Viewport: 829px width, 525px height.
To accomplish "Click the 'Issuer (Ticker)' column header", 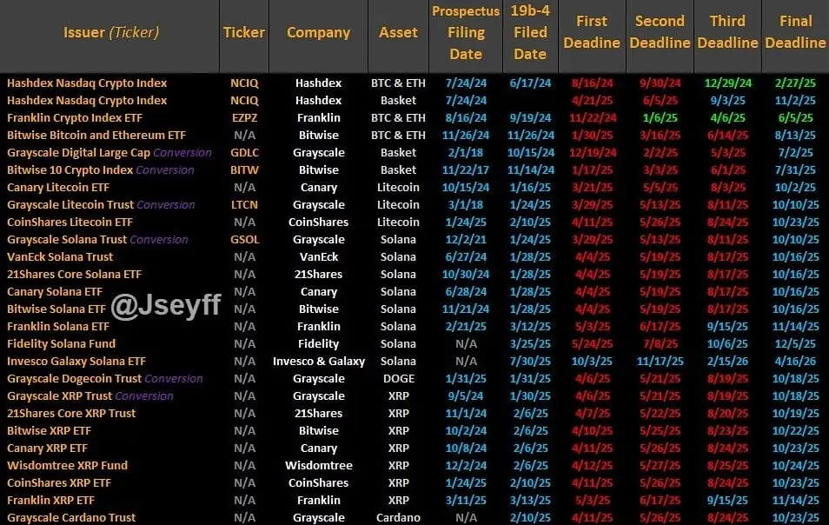I will coord(111,33).
